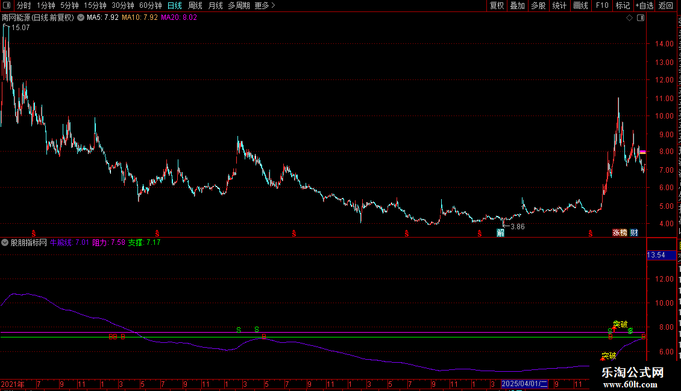Expand the 更多 periods menu

tap(265, 5)
